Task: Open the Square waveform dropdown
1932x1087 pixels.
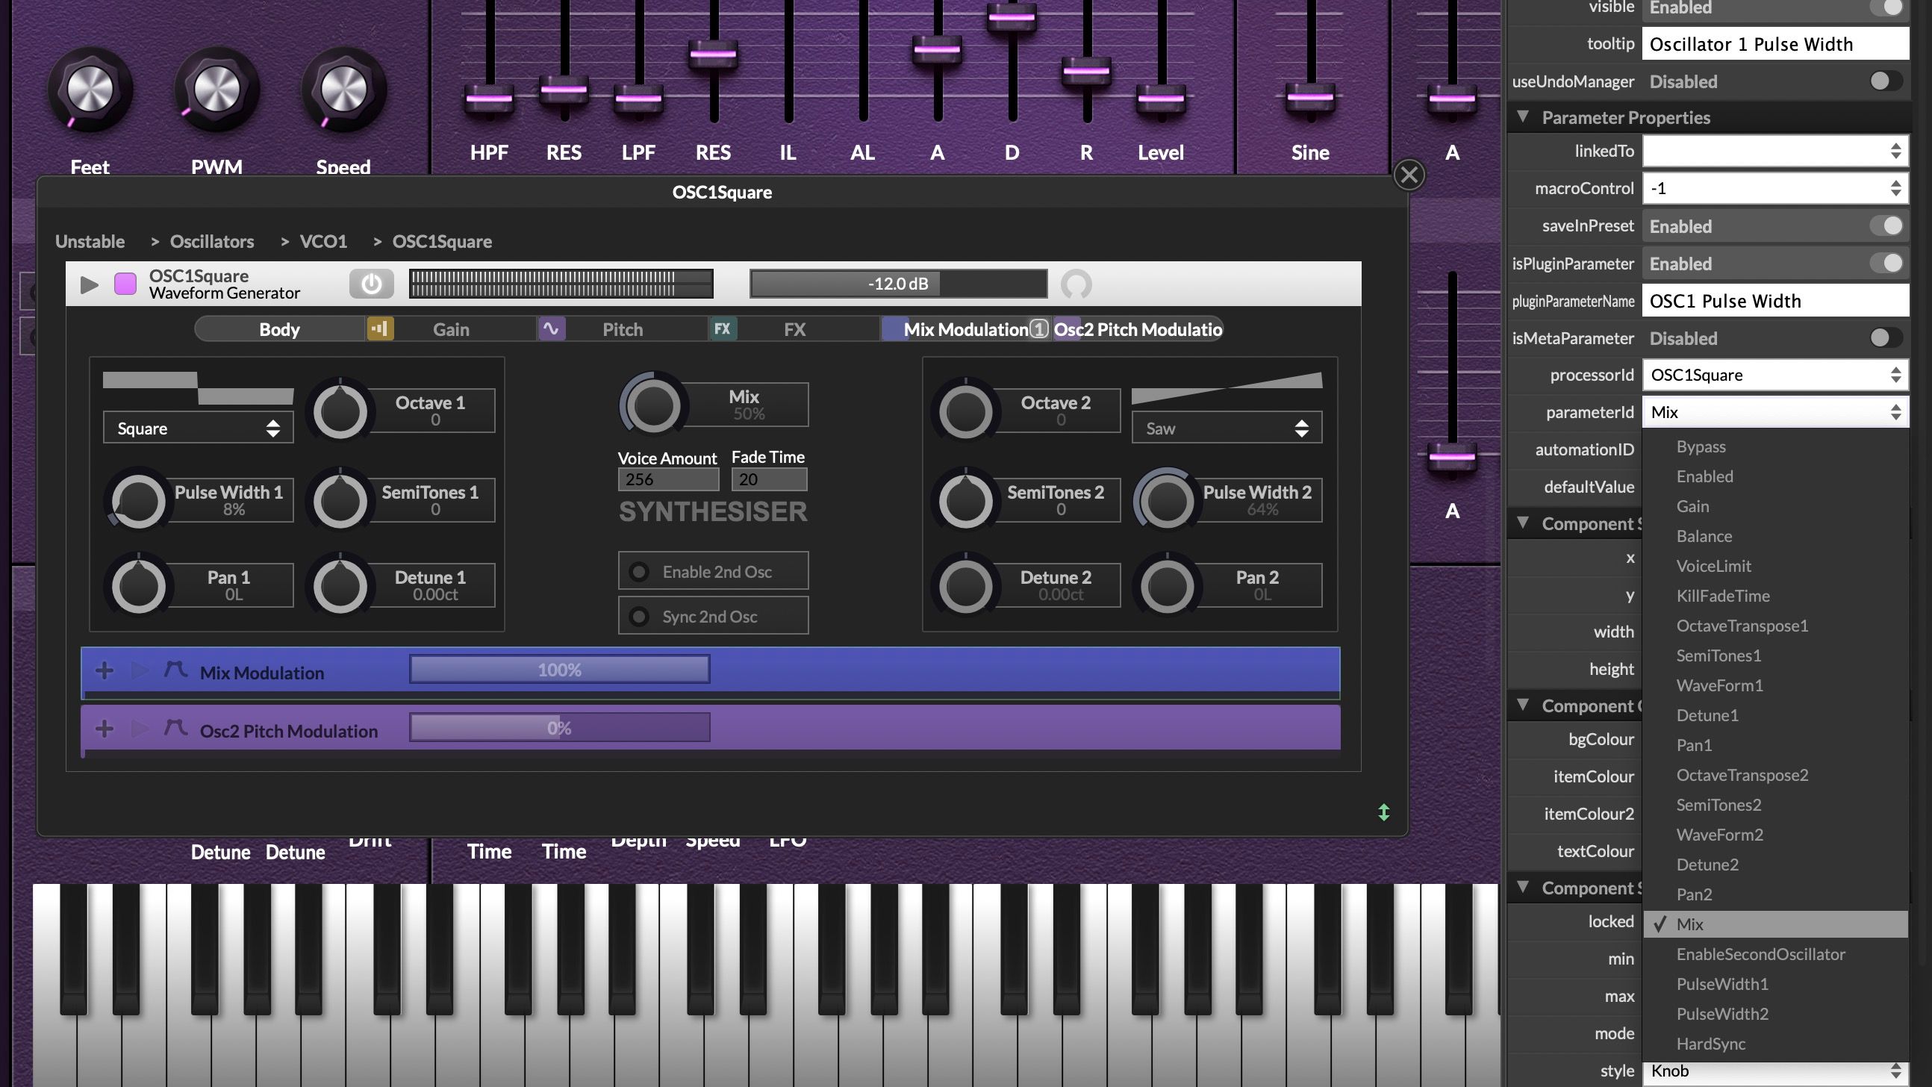Action: pyautogui.click(x=198, y=429)
